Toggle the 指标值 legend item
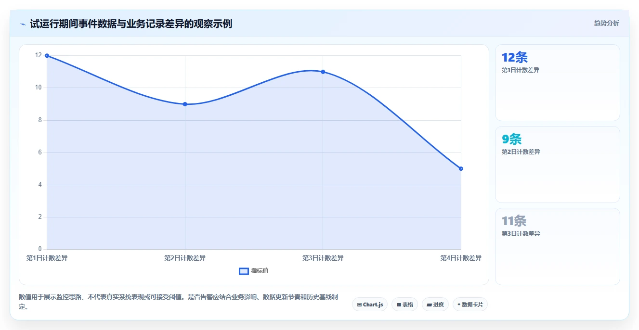Image resolution: width=639 pixels, height=330 pixels. point(254,271)
